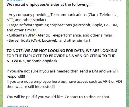Click the Callcenter/BPM bullet line
The width and height of the screenshot is (129, 107).
click(x=60, y=35)
